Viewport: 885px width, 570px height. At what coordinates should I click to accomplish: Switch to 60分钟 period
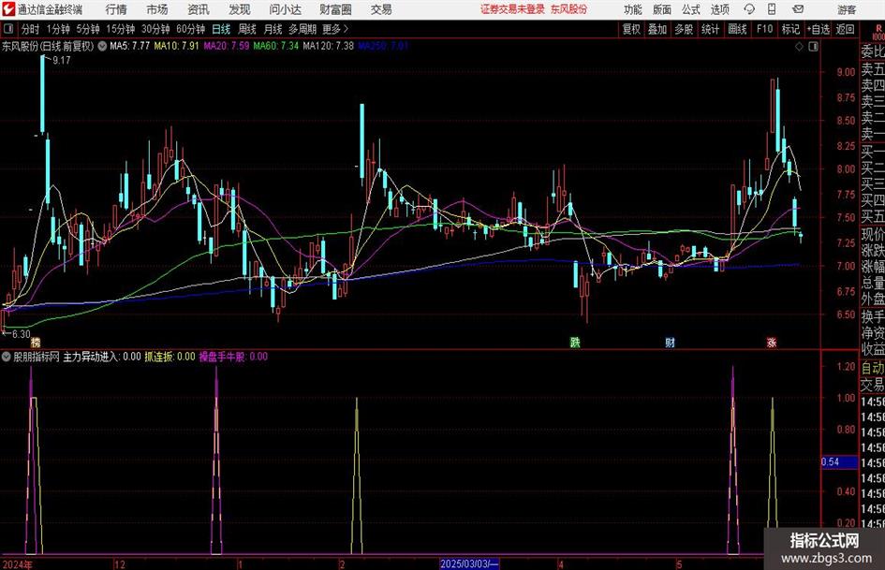pyautogui.click(x=190, y=29)
